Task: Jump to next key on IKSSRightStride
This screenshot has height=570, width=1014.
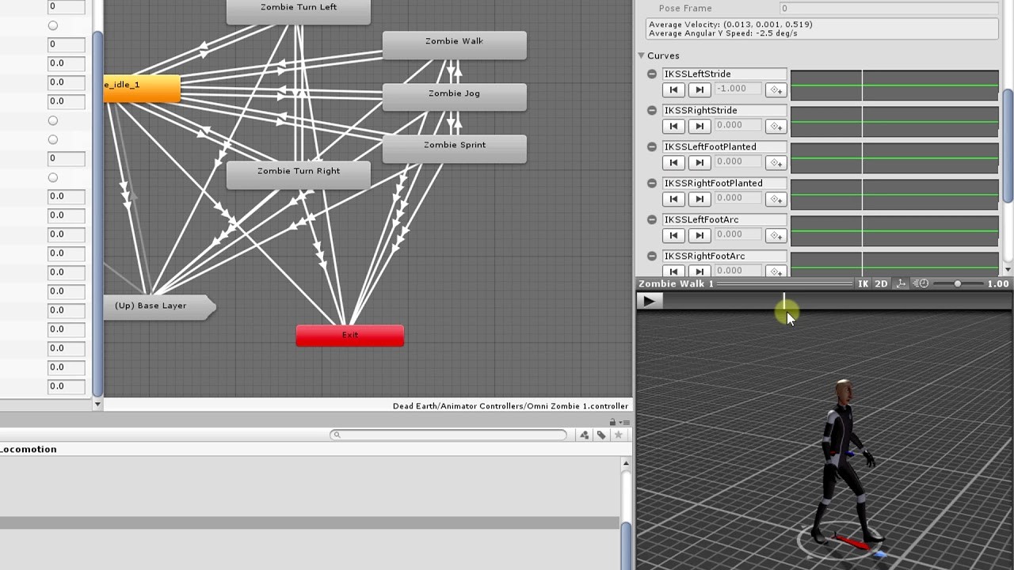Action: click(x=700, y=126)
